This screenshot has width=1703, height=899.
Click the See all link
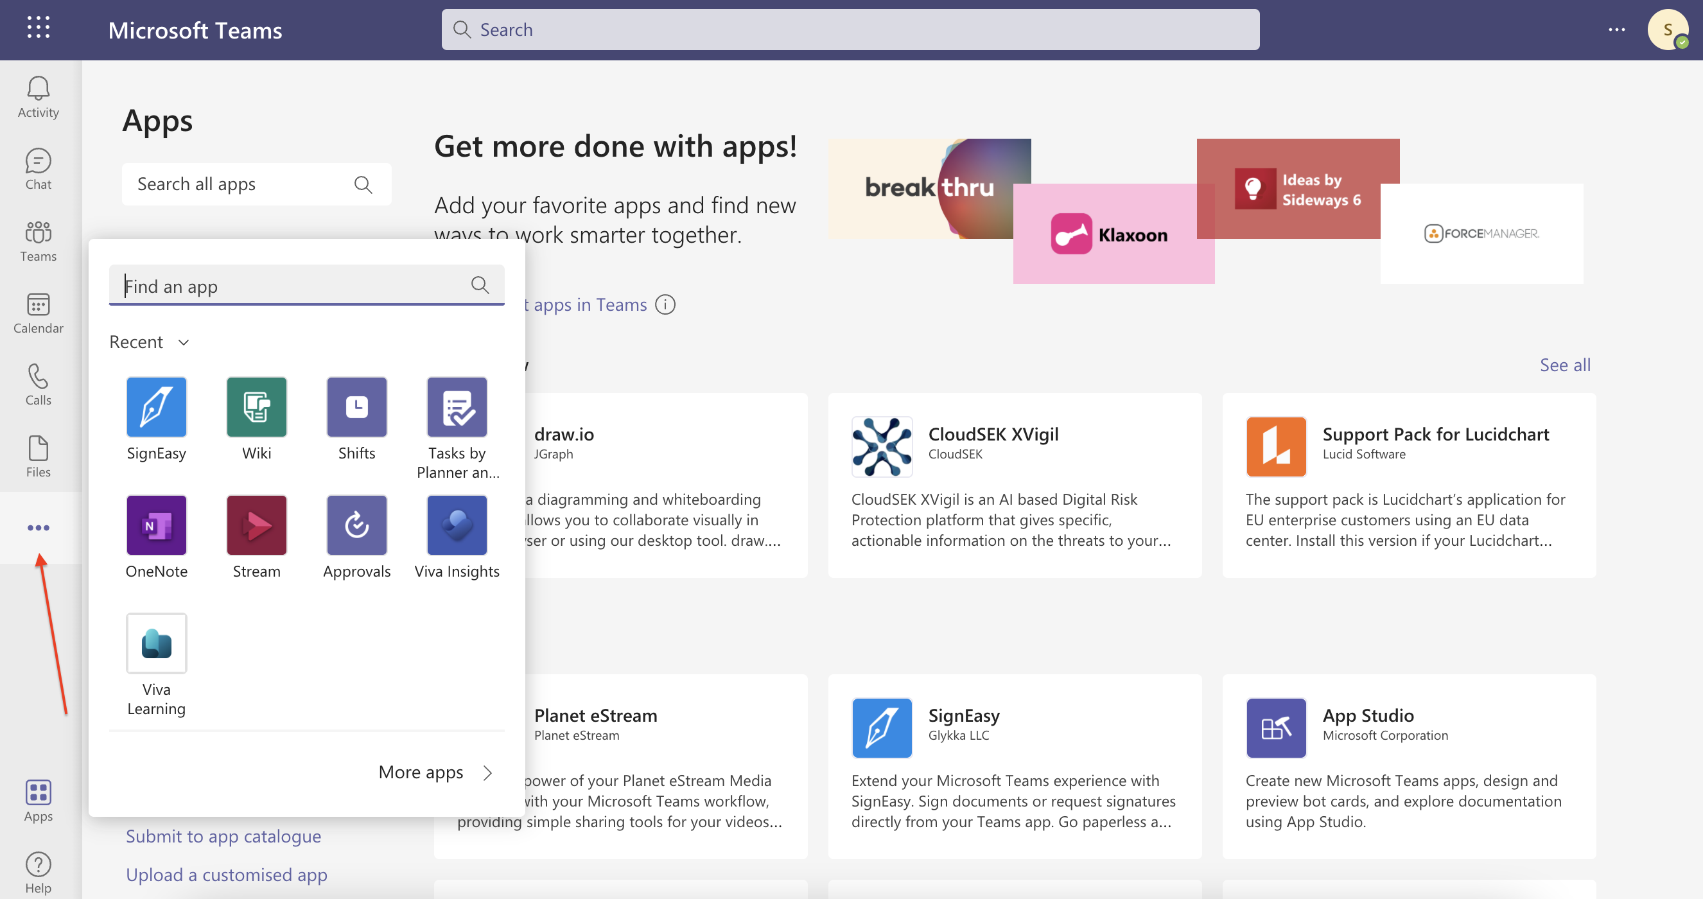[x=1565, y=365]
